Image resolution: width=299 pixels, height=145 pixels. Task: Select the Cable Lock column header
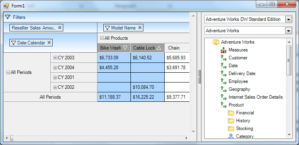coord(148,48)
